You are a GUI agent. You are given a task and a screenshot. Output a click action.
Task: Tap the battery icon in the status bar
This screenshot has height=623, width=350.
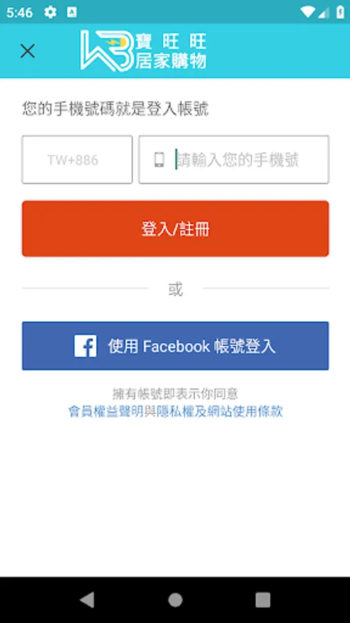click(340, 12)
